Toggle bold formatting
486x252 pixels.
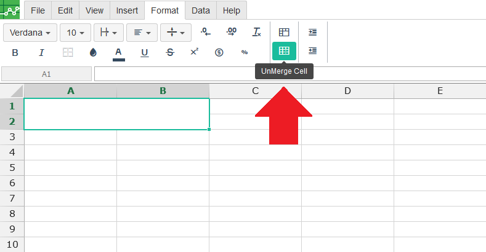click(15, 52)
